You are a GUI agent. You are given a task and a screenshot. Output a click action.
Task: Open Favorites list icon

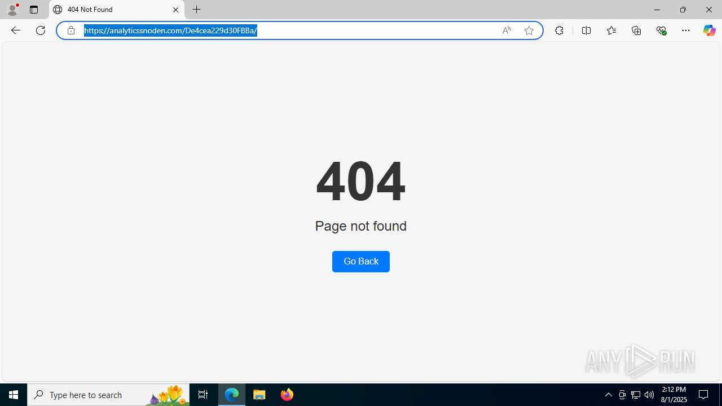click(x=611, y=30)
